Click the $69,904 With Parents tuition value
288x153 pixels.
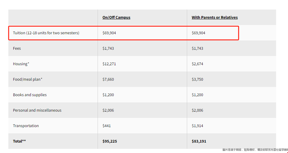click(x=198, y=33)
